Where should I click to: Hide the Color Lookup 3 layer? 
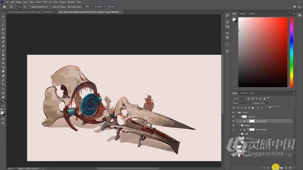pyautogui.click(x=233, y=121)
